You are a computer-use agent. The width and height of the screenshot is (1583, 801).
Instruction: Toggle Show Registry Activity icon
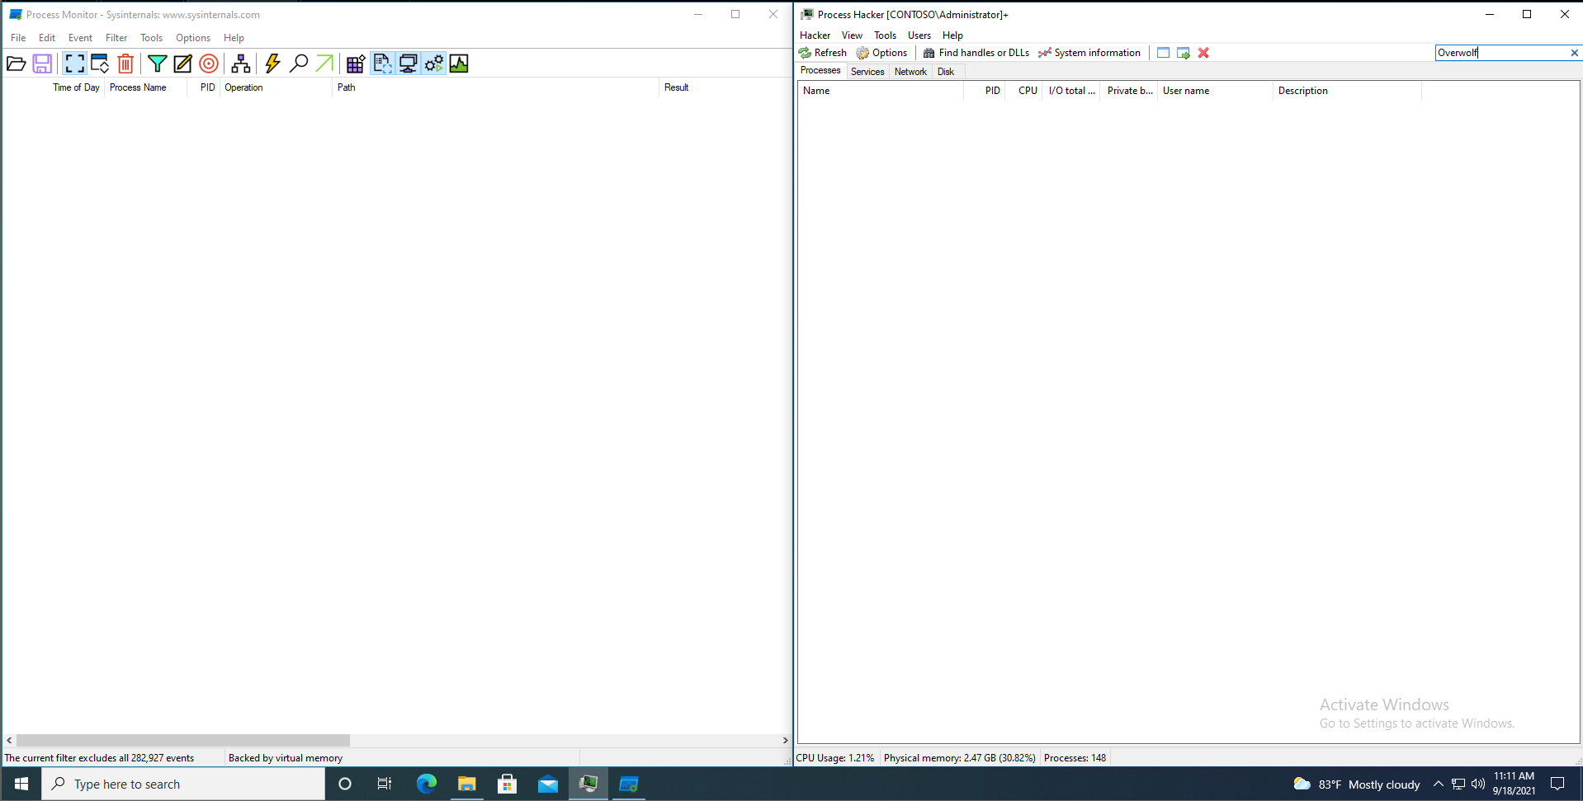pyautogui.click(x=356, y=64)
